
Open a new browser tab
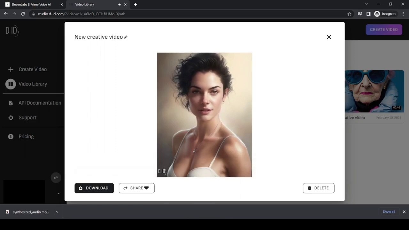pos(135,4)
